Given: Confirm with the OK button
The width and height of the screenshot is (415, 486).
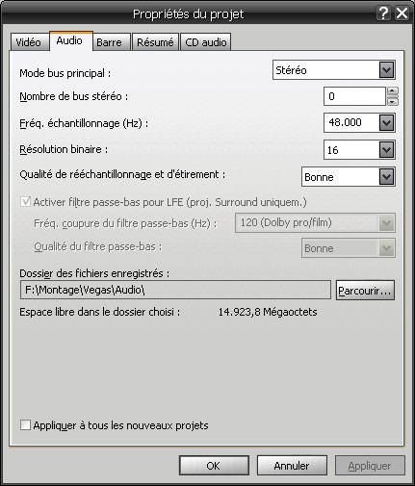Looking at the screenshot, I should click(x=214, y=466).
